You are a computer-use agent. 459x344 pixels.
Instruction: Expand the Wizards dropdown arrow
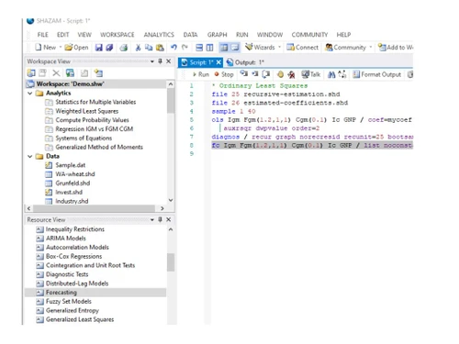click(x=279, y=47)
